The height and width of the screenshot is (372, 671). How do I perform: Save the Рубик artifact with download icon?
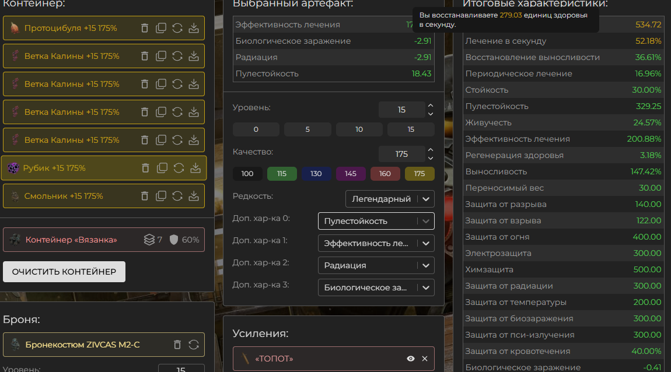click(195, 168)
